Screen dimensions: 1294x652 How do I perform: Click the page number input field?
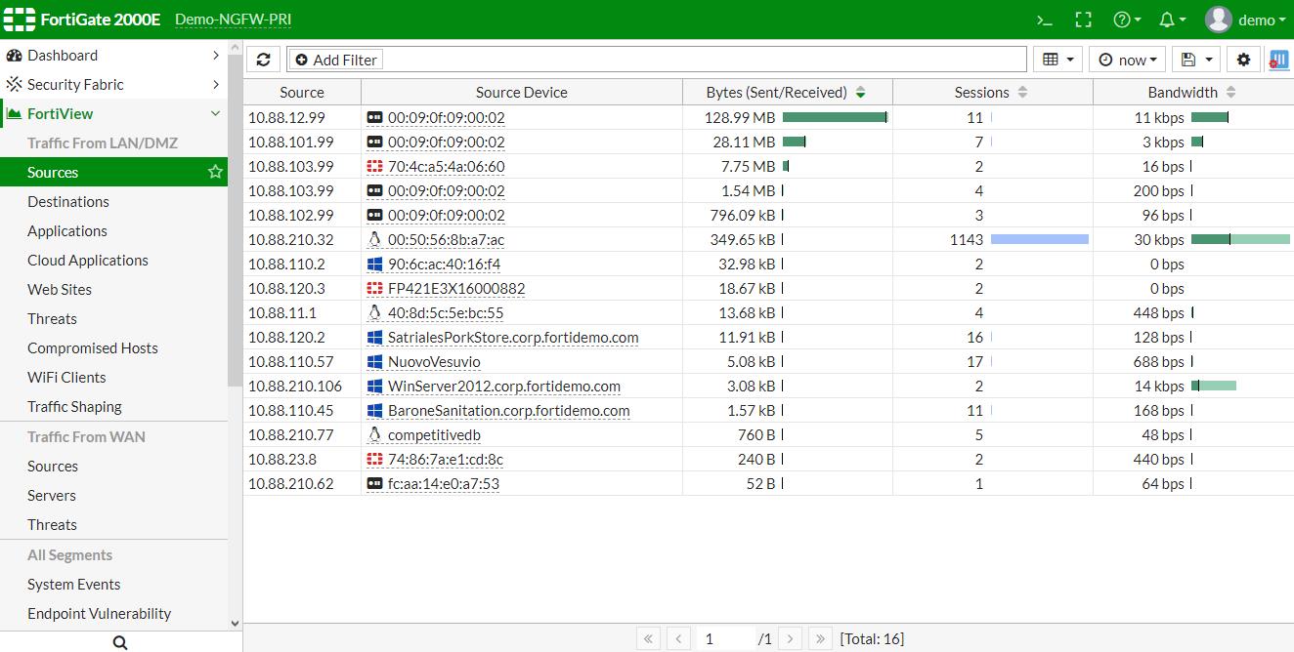click(x=725, y=638)
